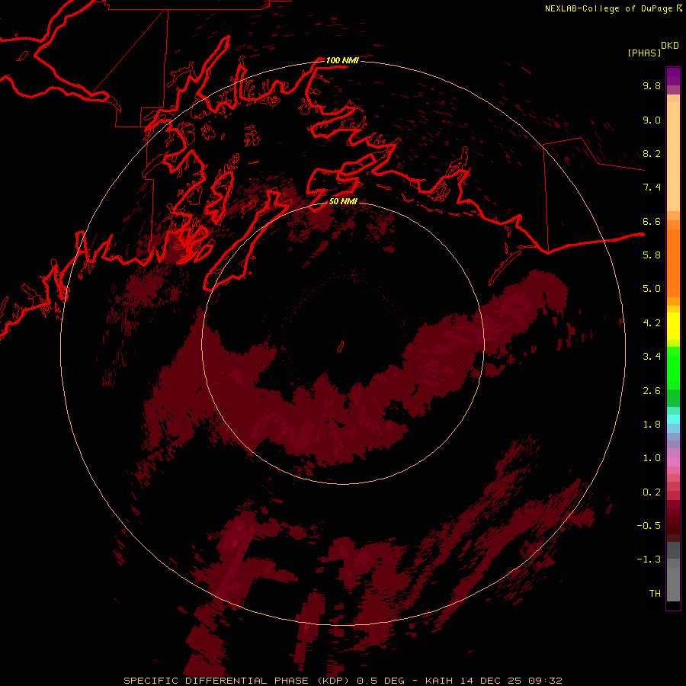
Task: Pick the cyan segment of the color bar
Action: 673,419
